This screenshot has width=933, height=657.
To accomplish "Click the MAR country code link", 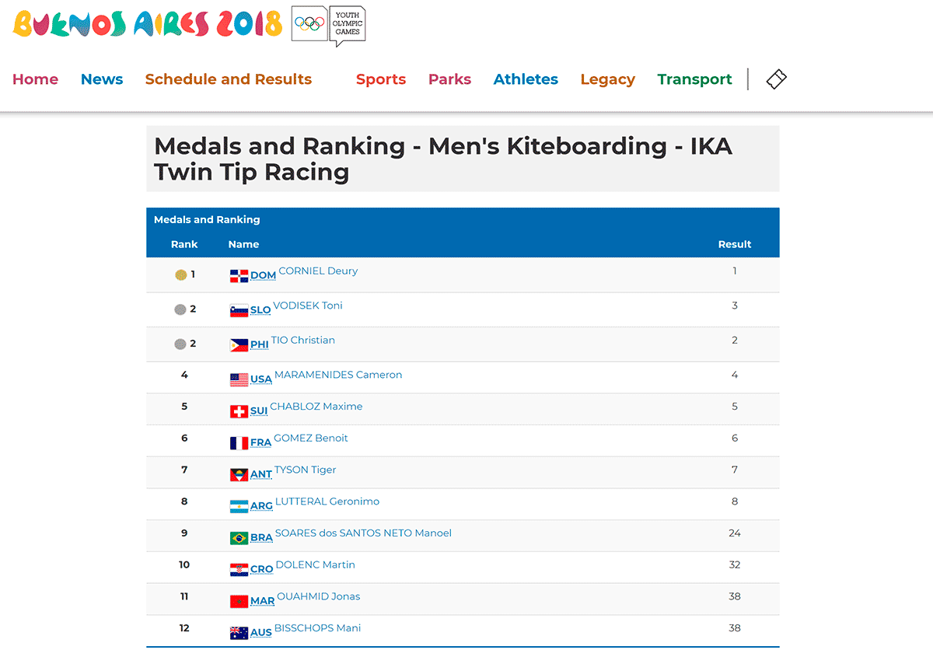I will (263, 602).
